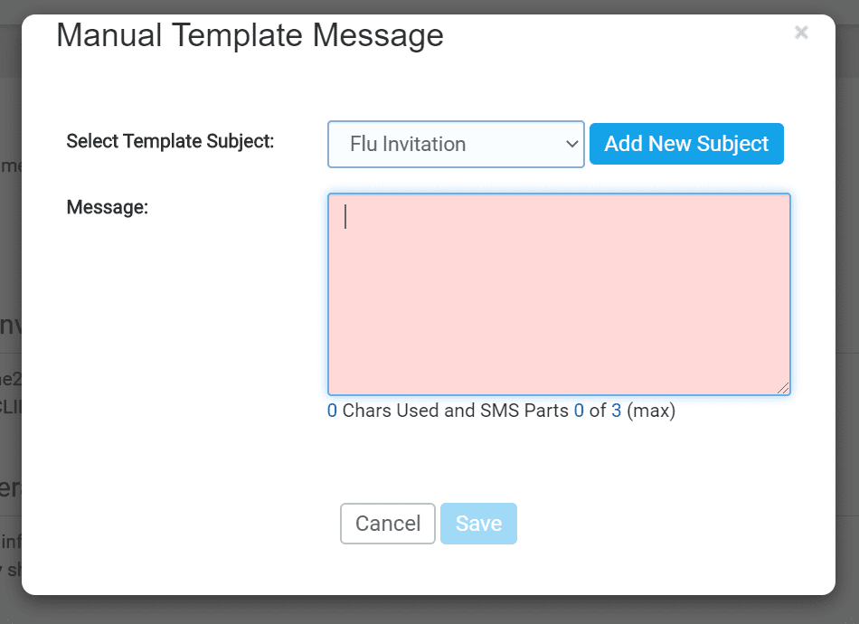Save the manual template message

point(478,524)
